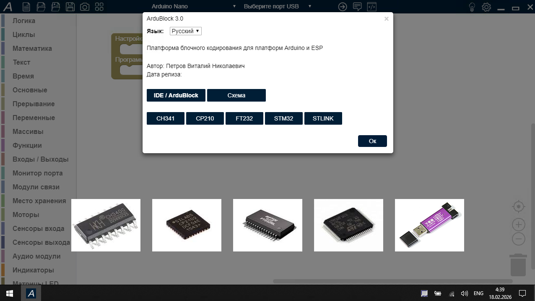This screenshot has width=535, height=301.
Task: Click the STLINK USB programmer thumbnail
Action: [x=429, y=225]
